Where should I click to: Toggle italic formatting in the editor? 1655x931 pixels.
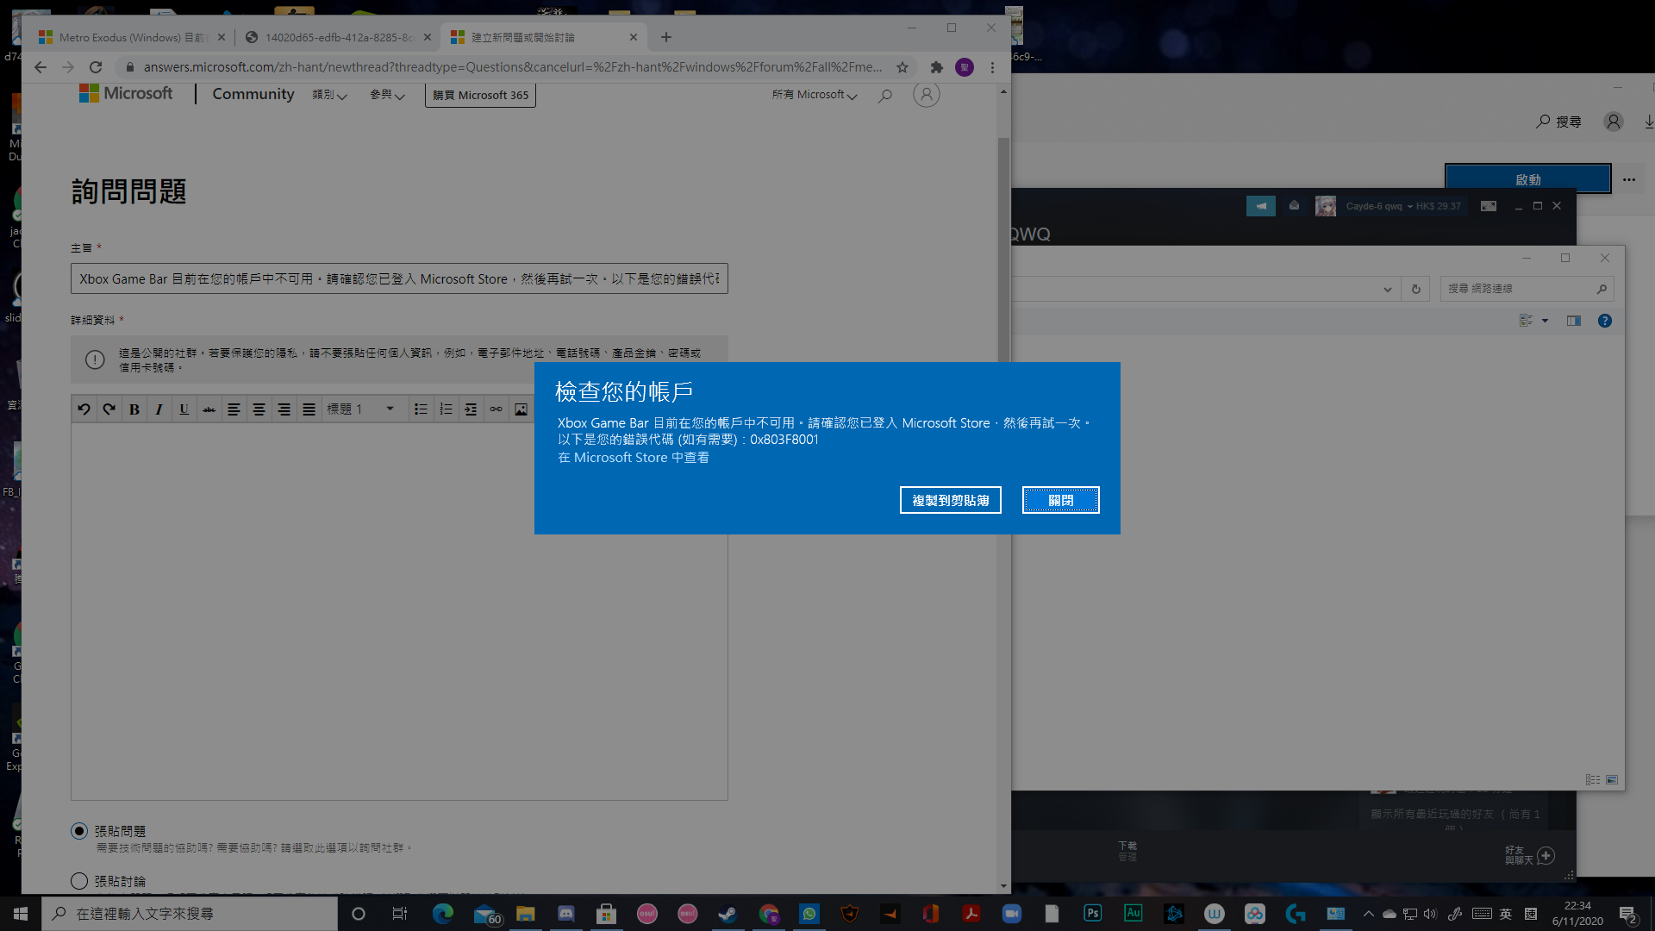pos(159,409)
